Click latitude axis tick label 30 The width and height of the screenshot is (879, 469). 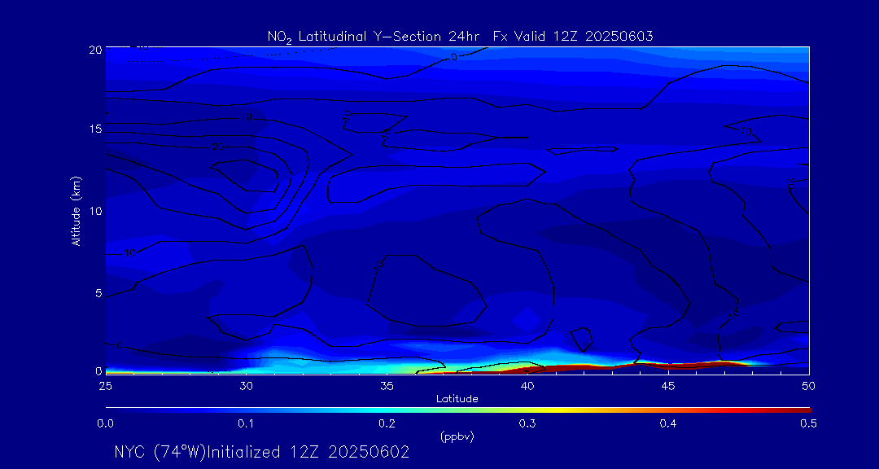tap(246, 386)
